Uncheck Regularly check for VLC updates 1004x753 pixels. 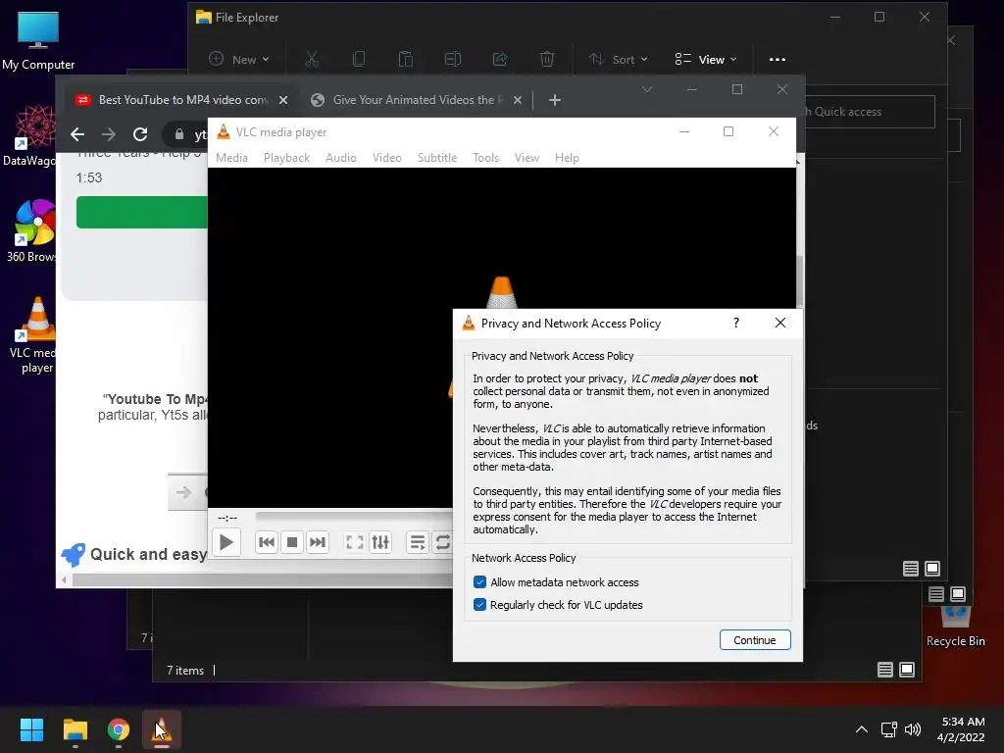[x=479, y=604]
